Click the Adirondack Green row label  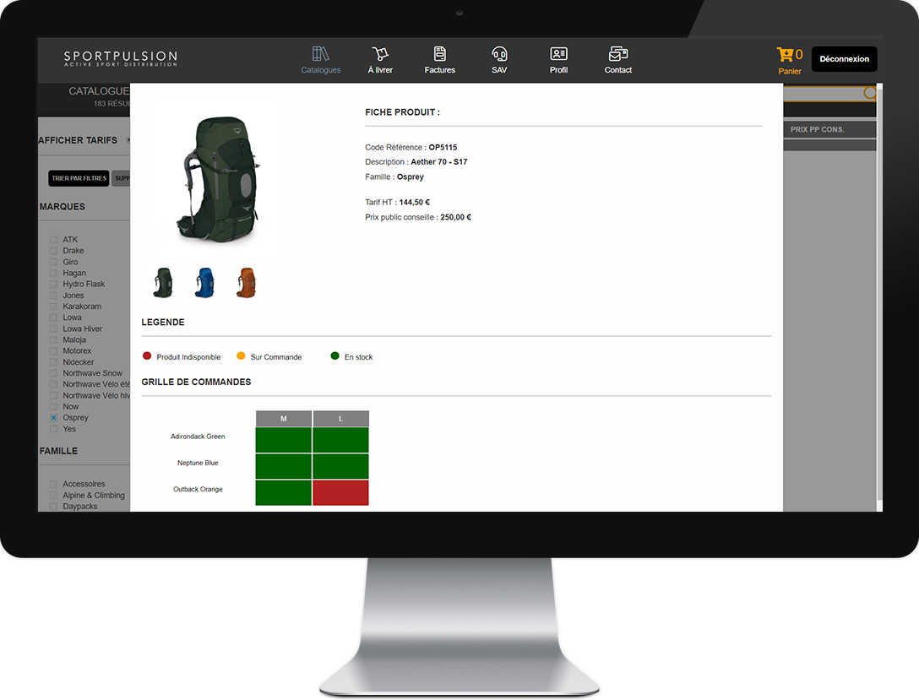(198, 437)
